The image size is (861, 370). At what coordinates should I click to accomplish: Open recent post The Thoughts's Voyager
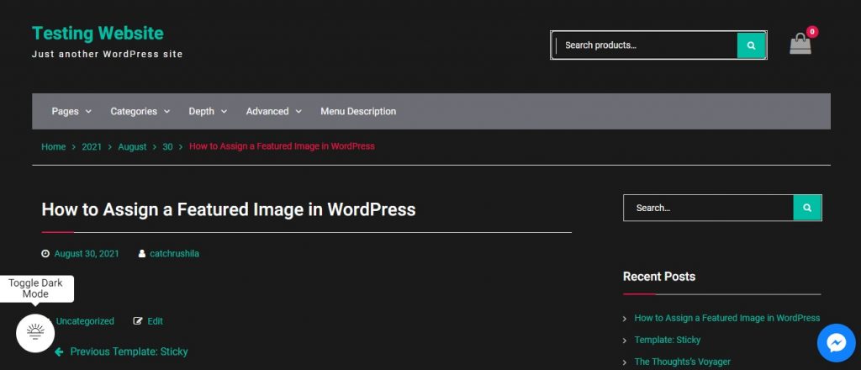point(683,362)
